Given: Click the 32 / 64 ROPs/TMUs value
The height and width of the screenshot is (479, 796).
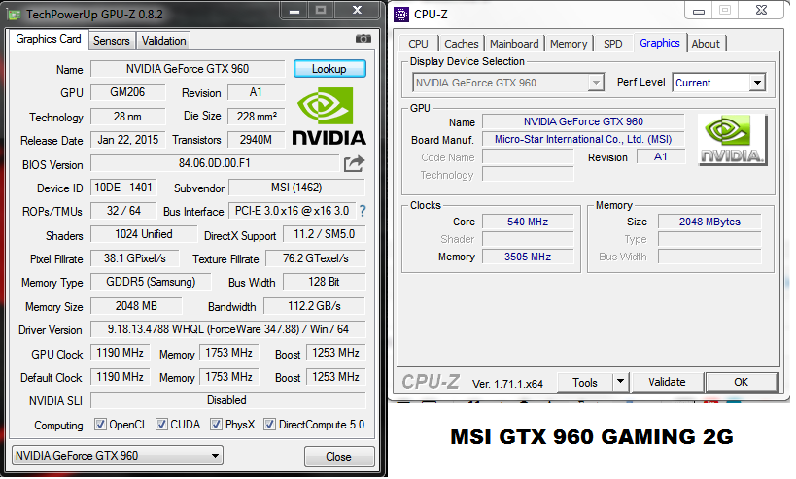Looking at the screenshot, I should tap(123, 211).
